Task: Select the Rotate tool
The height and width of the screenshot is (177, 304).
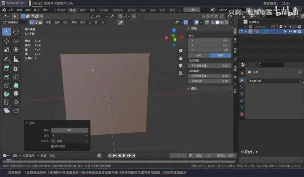Action: coord(16,41)
